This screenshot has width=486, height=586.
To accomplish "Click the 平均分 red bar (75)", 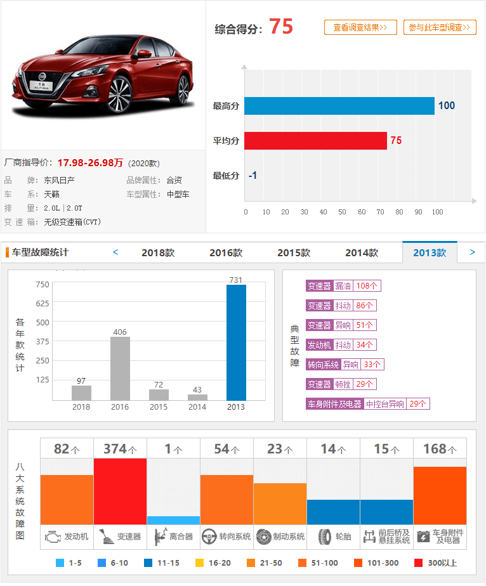I will point(315,141).
